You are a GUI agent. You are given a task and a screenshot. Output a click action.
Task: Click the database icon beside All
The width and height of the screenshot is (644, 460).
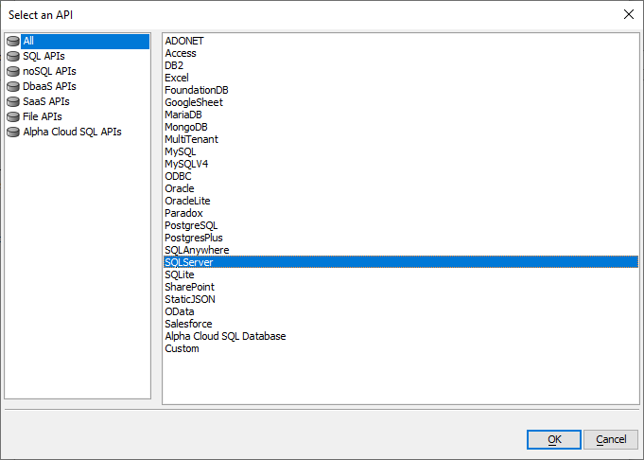[x=13, y=41]
